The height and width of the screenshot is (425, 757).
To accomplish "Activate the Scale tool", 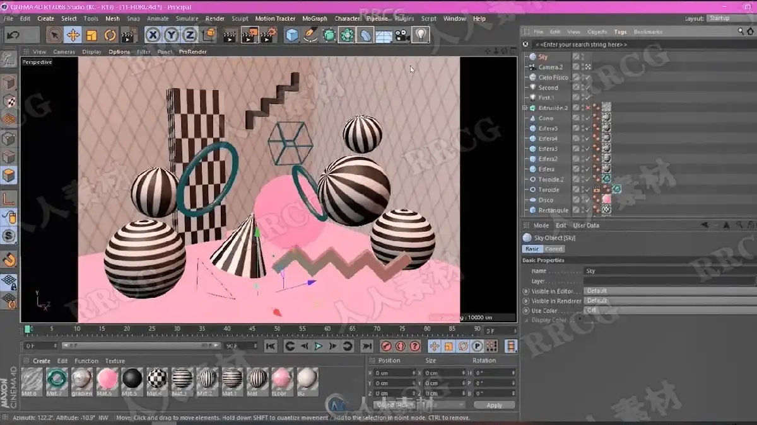I will click(92, 35).
